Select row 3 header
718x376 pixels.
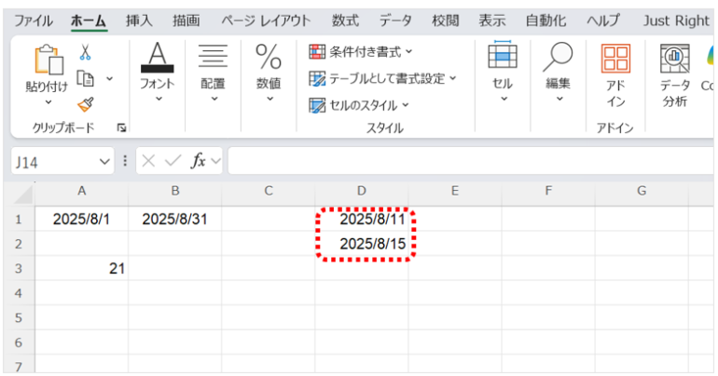point(19,268)
